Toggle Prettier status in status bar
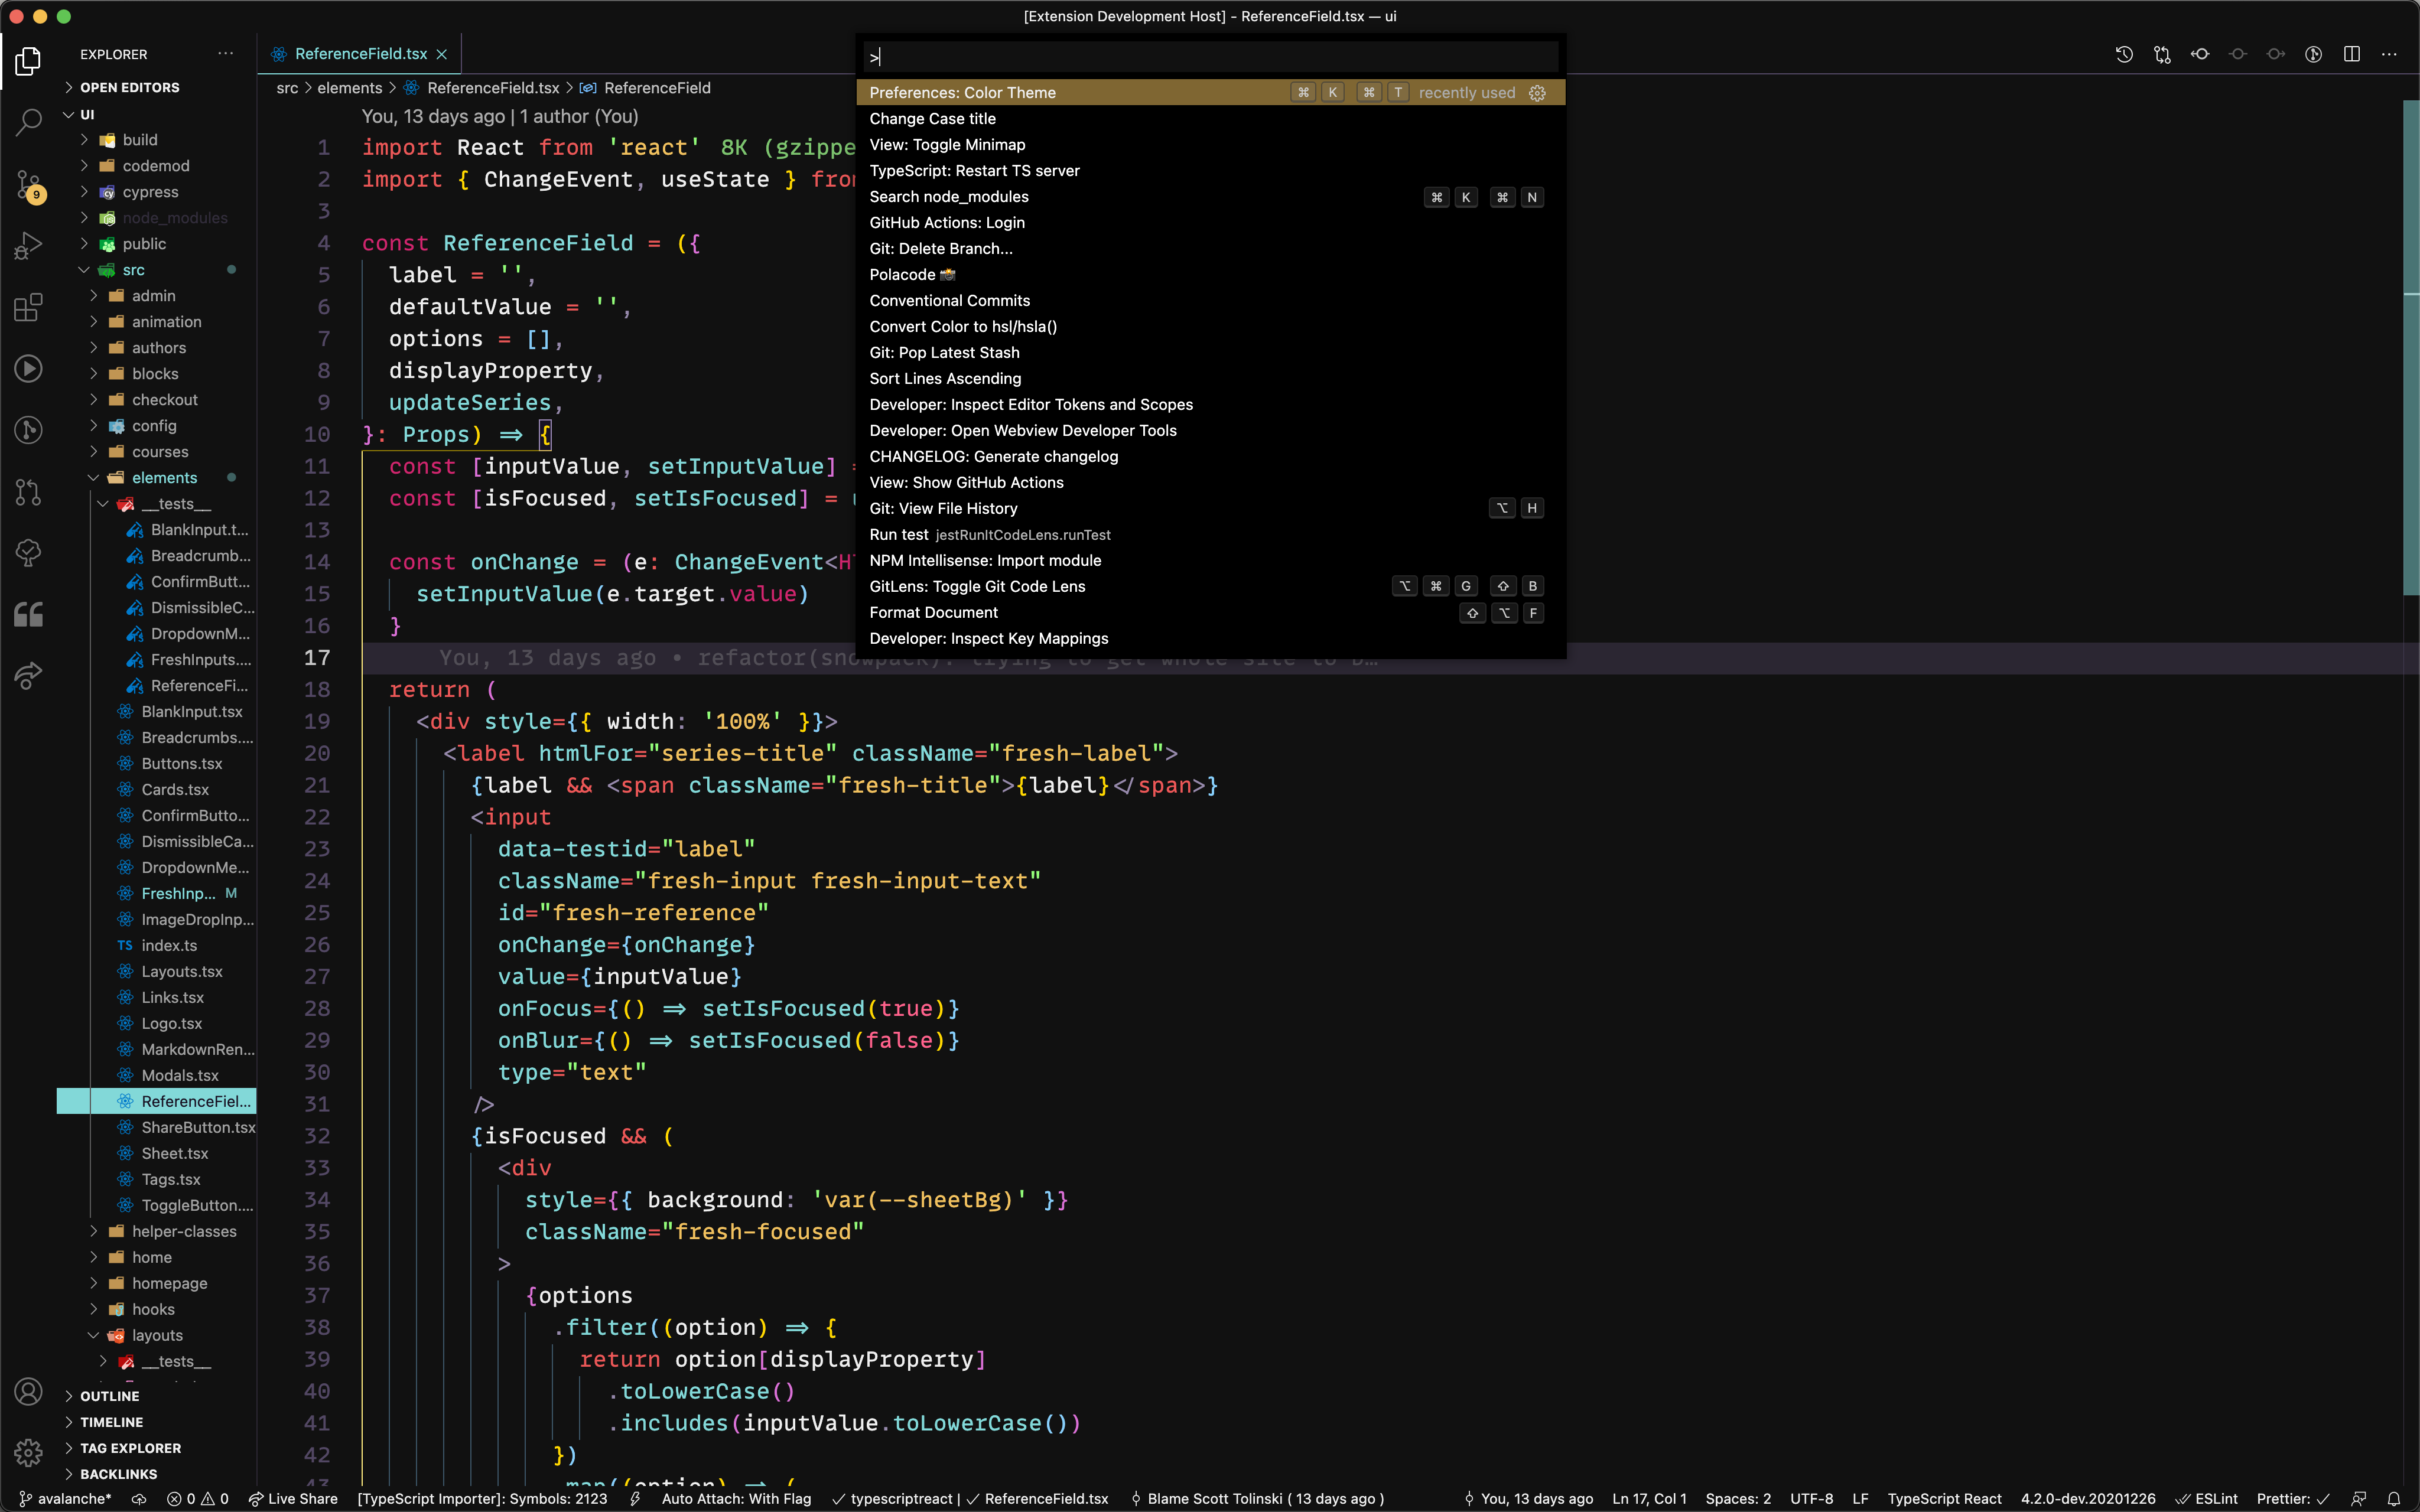Image resolution: width=2420 pixels, height=1512 pixels. tap(2292, 1498)
